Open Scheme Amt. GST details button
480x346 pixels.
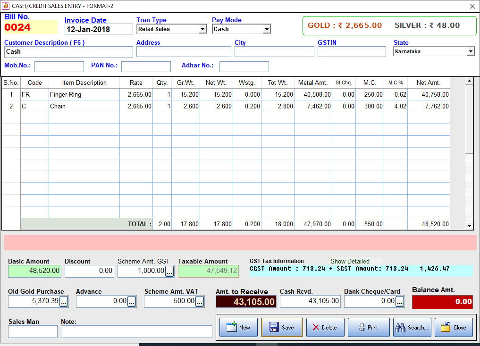[x=169, y=271]
